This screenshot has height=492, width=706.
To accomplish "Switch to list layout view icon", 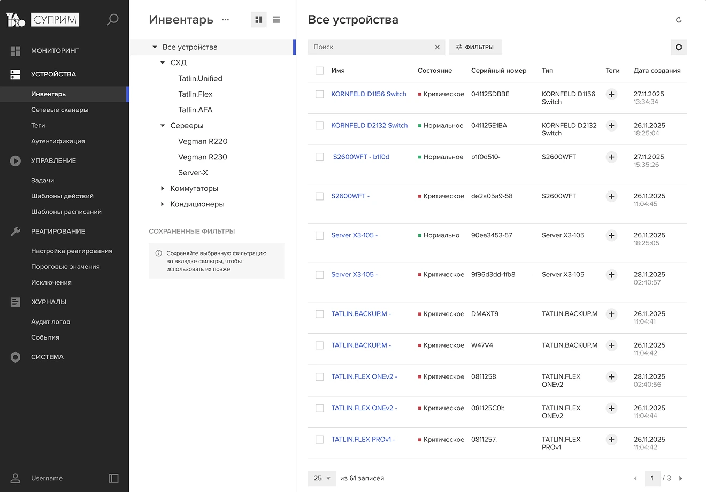I will 277,20.
